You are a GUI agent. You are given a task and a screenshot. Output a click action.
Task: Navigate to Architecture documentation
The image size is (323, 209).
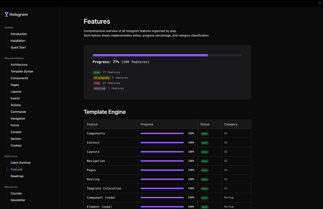[x=19, y=65]
